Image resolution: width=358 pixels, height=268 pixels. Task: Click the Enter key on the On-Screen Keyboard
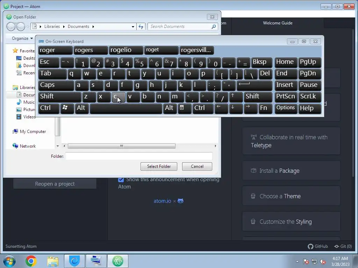(255, 86)
